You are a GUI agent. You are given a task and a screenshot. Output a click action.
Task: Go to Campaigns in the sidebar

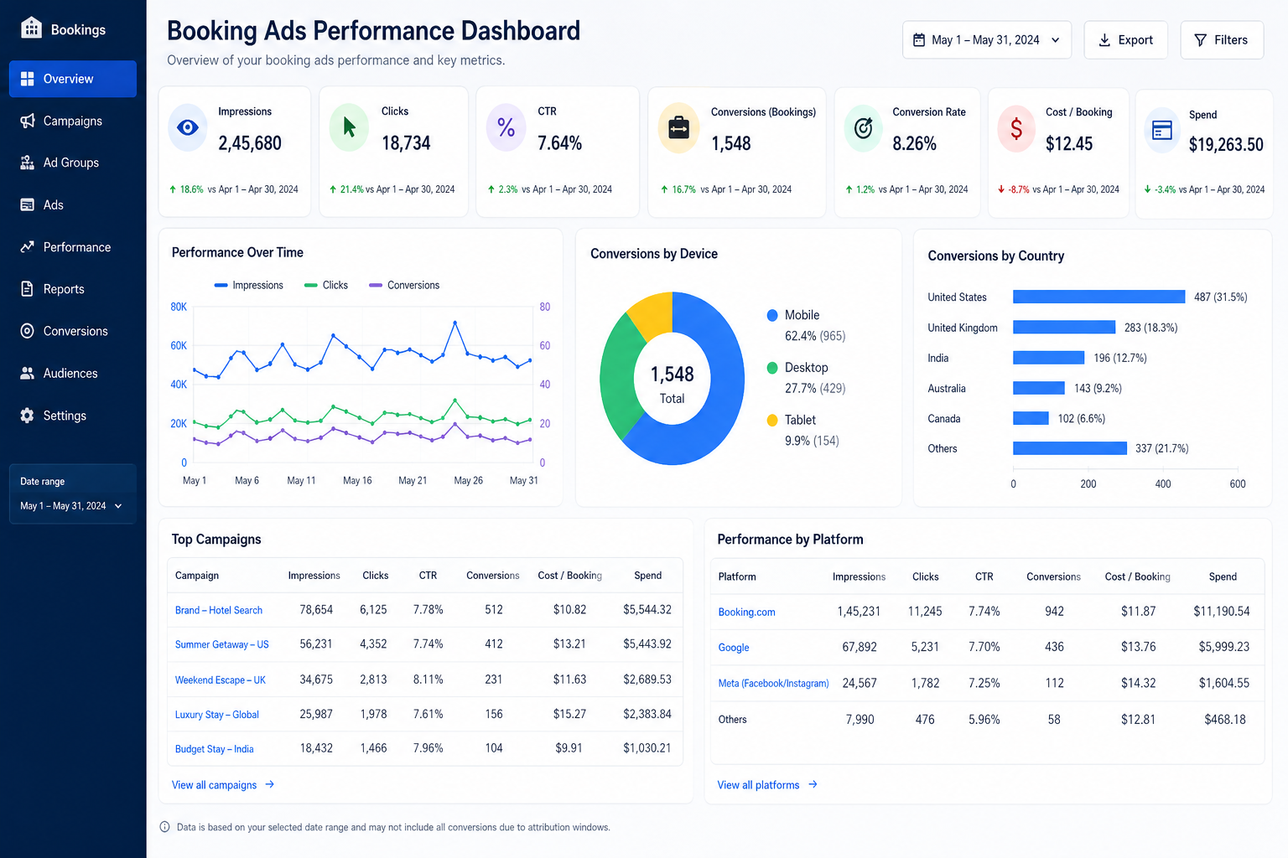[73, 121]
